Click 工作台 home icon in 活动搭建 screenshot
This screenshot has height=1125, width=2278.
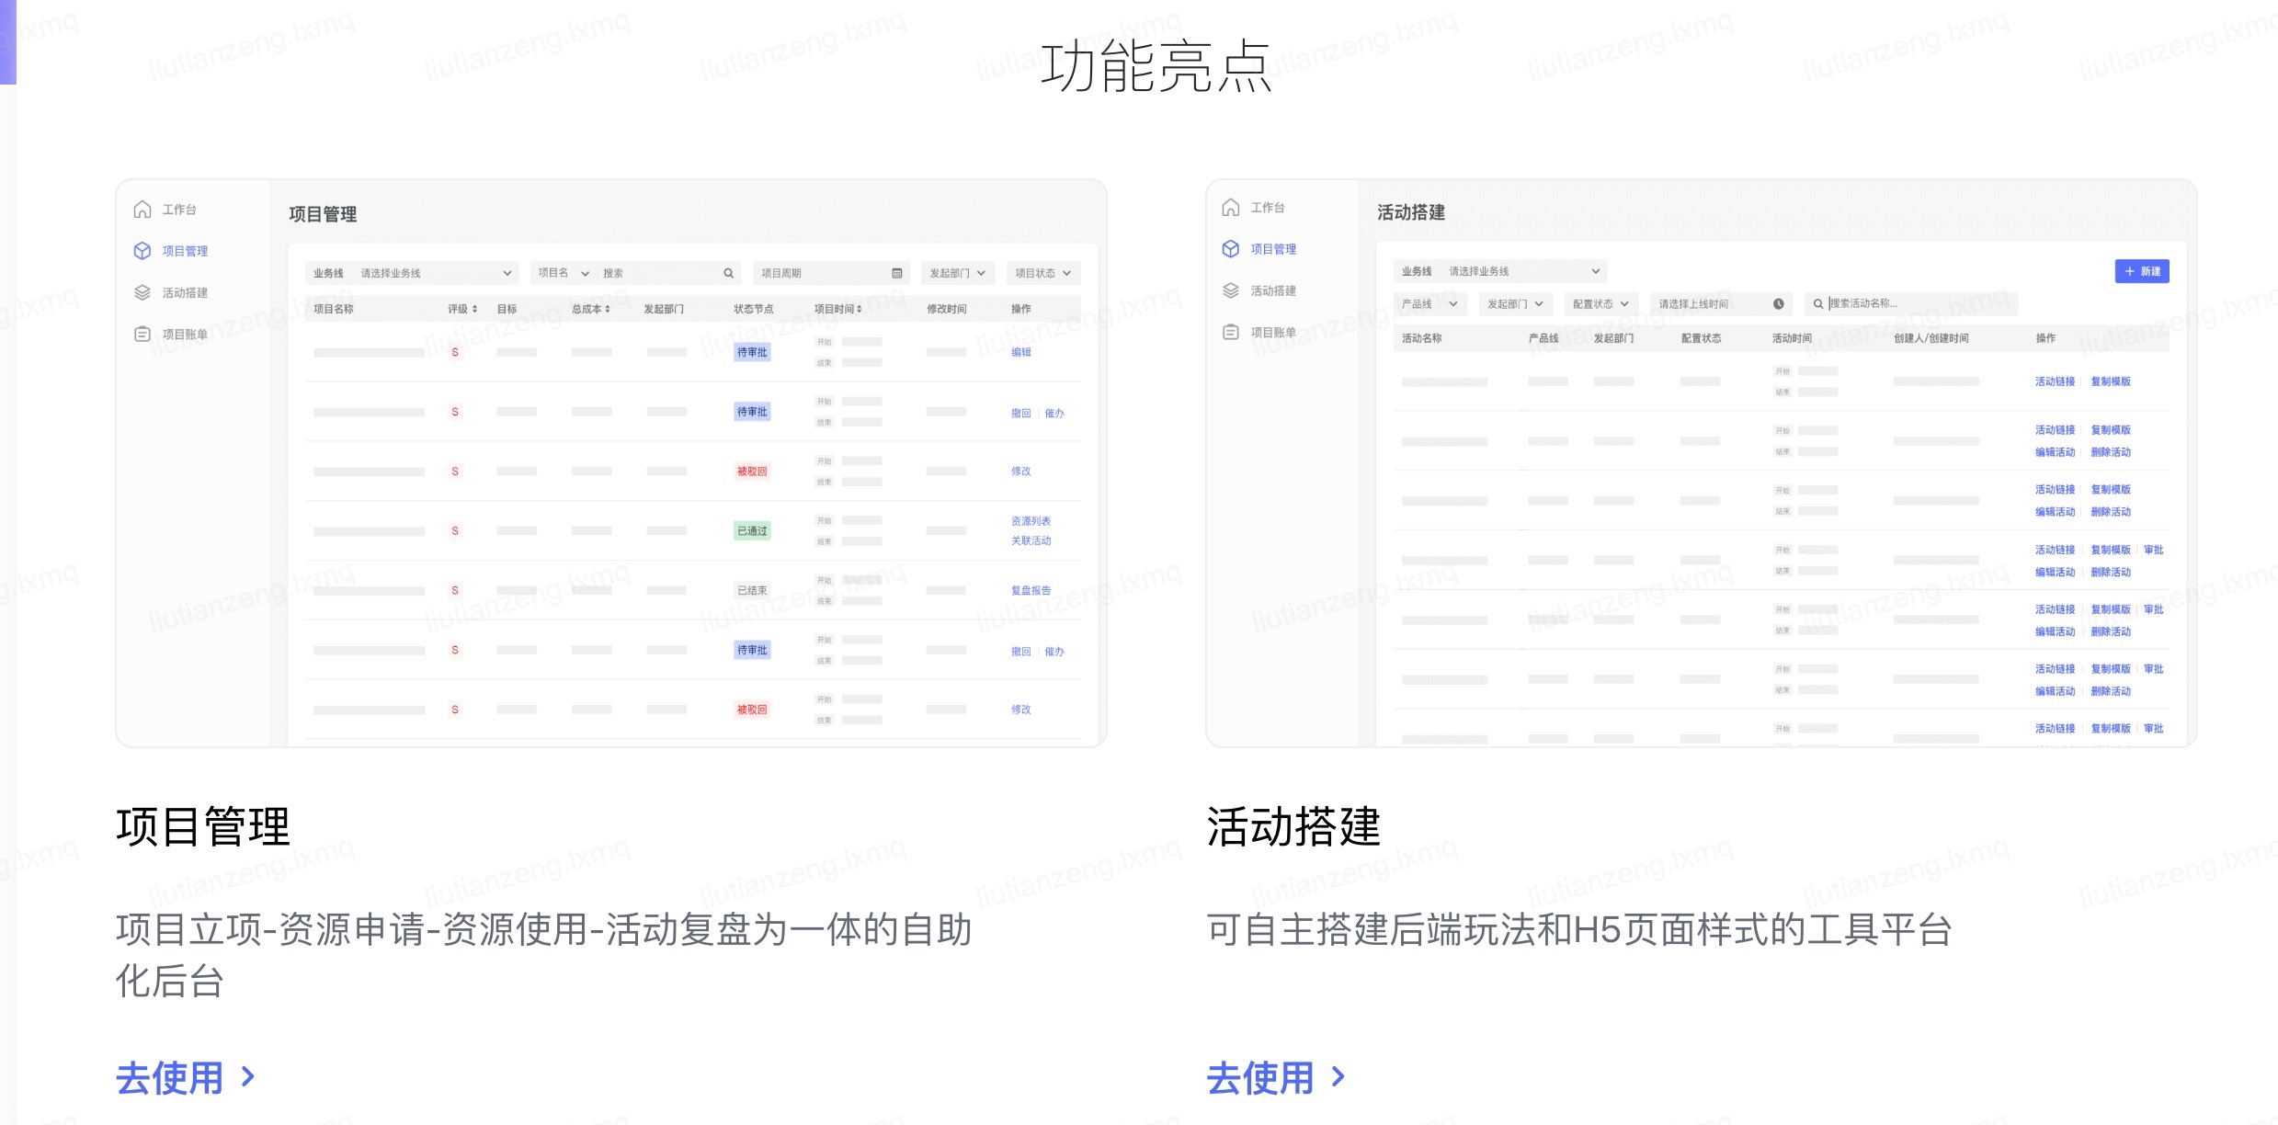pos(1231,208)
